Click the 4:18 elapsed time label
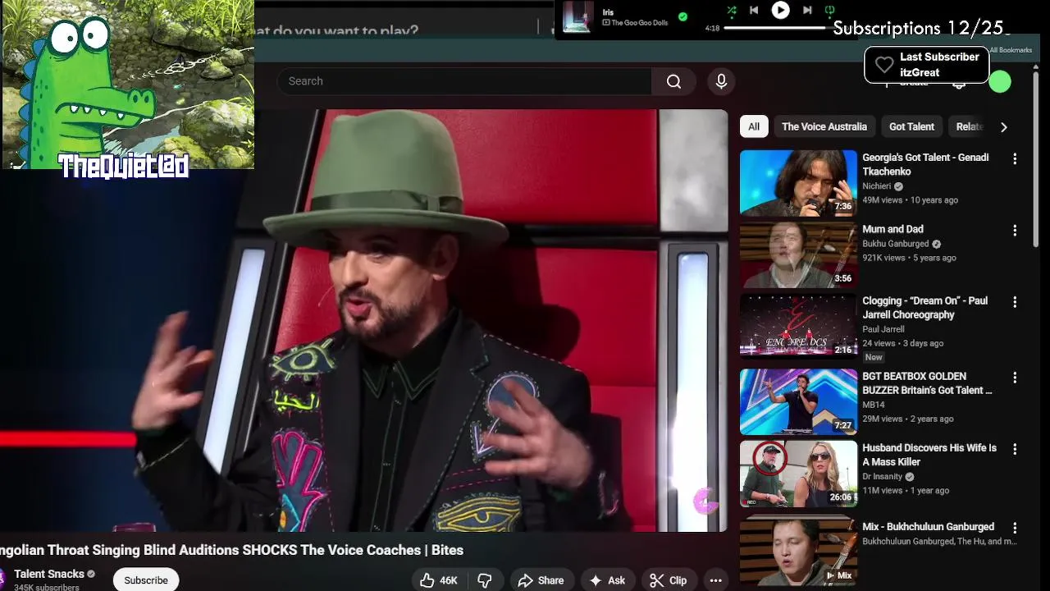The width and height of the screenshot is (1050, 591). coord(712,28)
